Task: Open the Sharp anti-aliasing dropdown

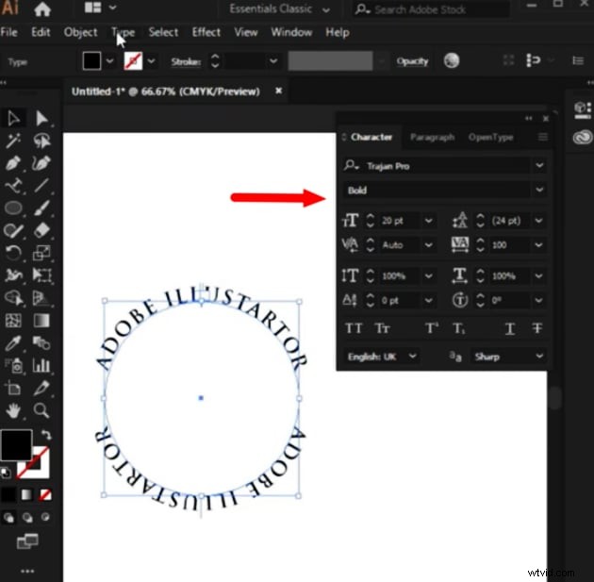Action: (x=539, y=357)
